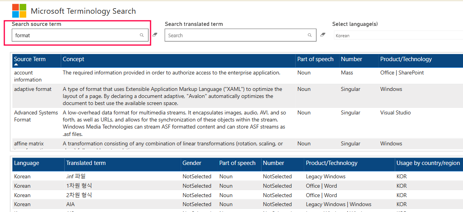Sort upper table by Part of speech

315,59
